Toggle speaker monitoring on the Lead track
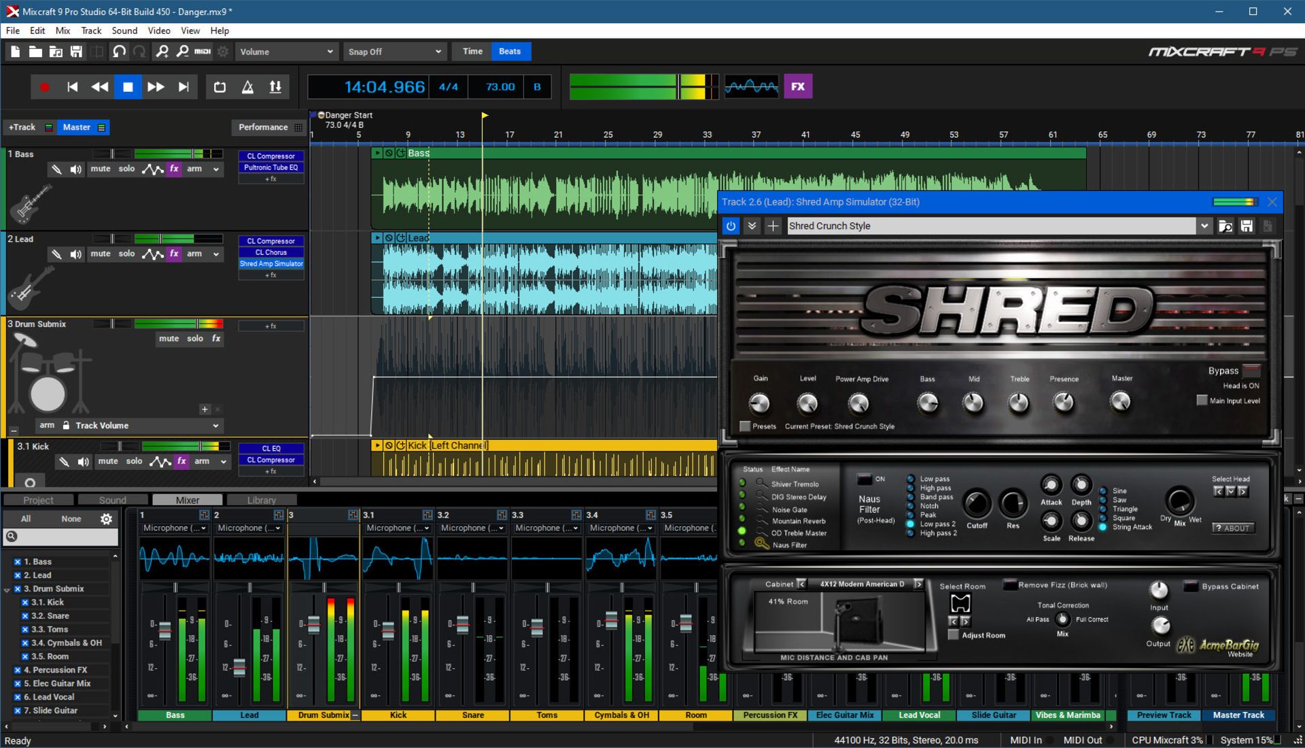 (x=76, y=254)
